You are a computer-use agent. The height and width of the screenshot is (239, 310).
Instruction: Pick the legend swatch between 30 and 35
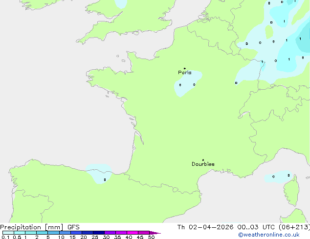(x=110, y=233)
